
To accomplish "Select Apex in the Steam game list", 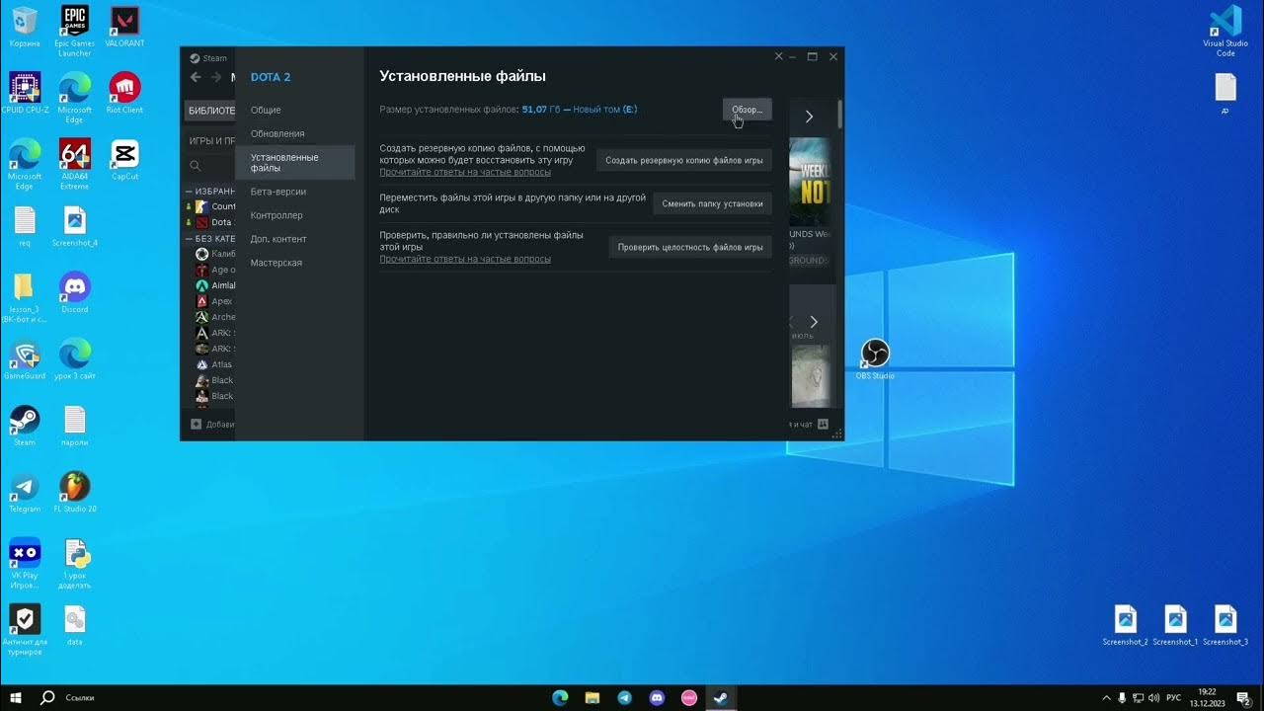I will (216, 301).
